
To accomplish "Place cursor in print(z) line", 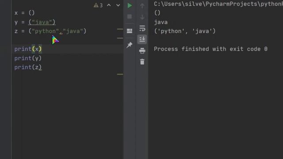I will pyautogui.click(x=28, y=67).
